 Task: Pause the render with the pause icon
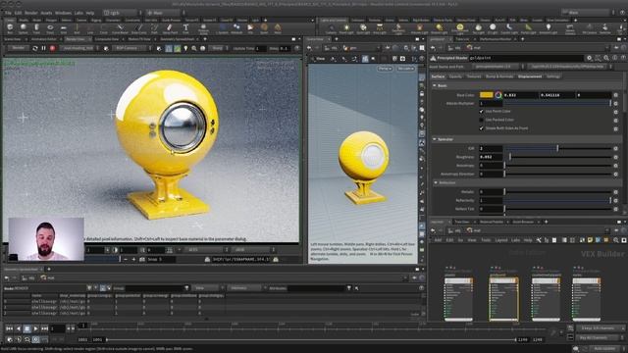[43, 48]
